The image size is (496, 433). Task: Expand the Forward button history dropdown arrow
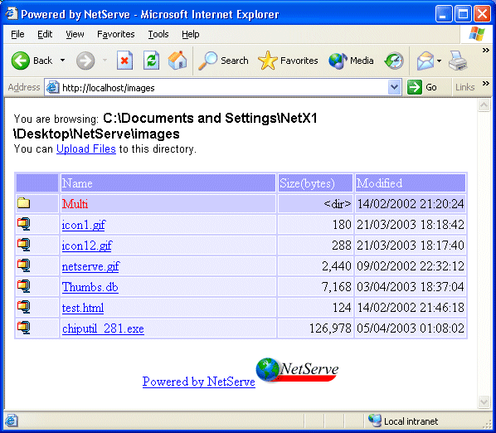pos(105,60)
